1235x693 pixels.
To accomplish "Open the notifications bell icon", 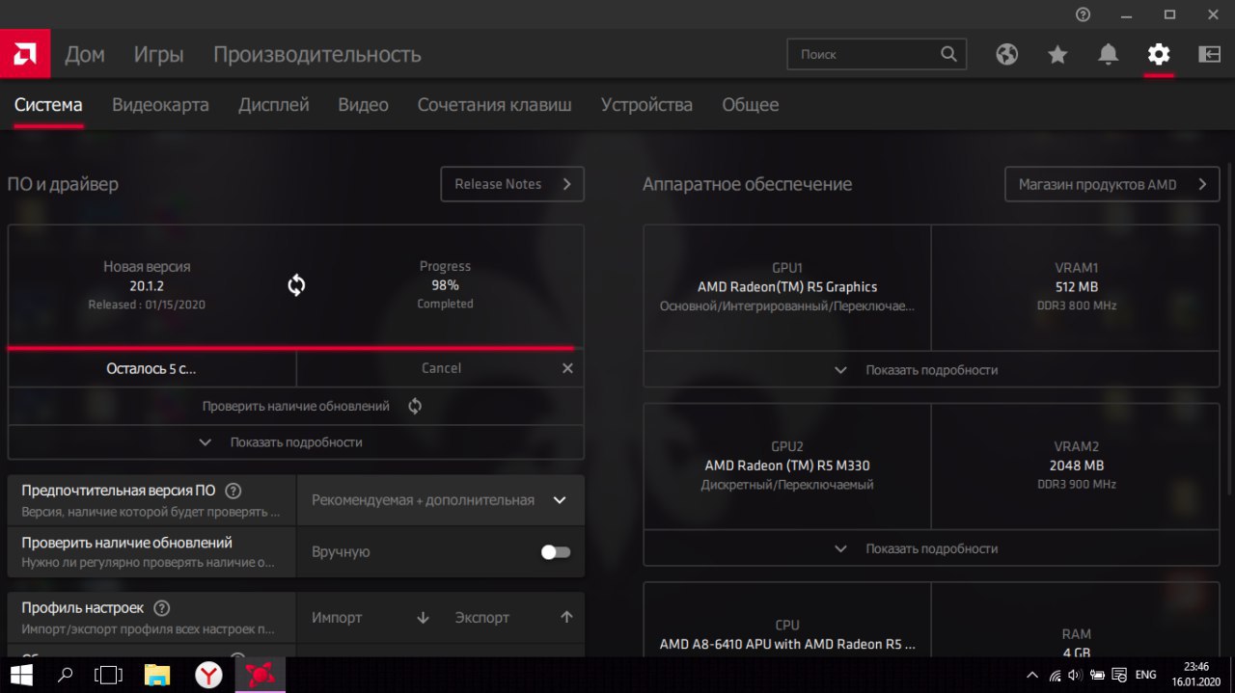I will pos(1109,54).
